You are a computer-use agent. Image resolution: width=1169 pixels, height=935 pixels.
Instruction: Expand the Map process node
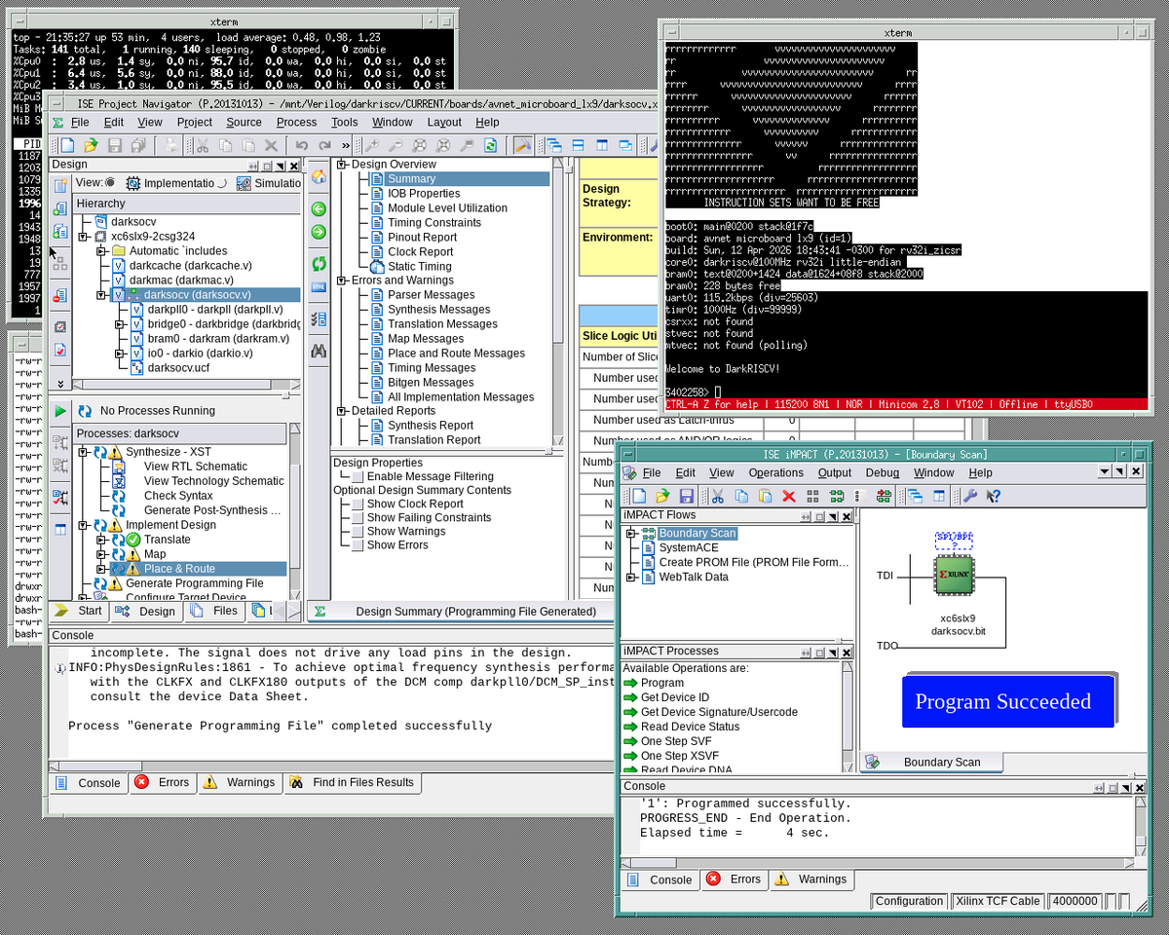tap(101, 554)
